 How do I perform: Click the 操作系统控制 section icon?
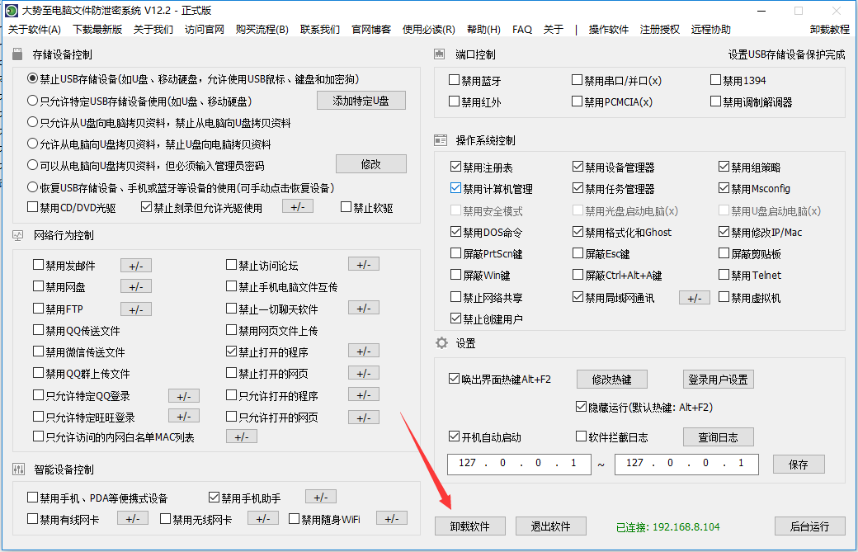441,140
